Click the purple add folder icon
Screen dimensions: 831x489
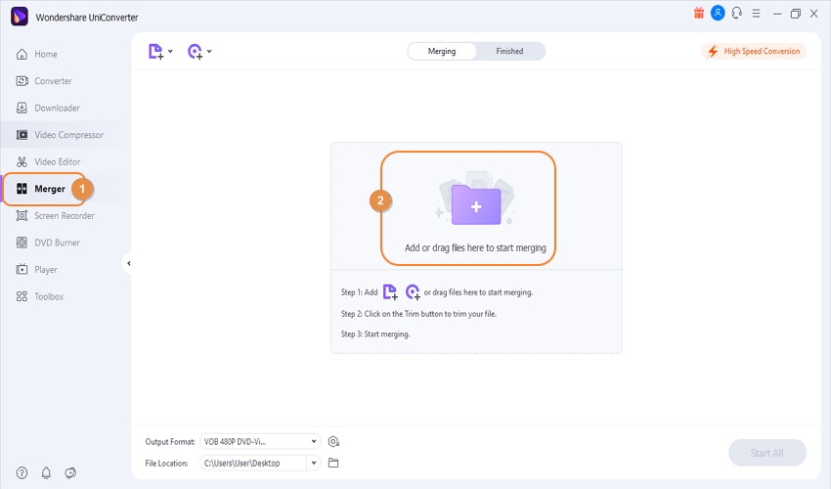coord(476,204)
